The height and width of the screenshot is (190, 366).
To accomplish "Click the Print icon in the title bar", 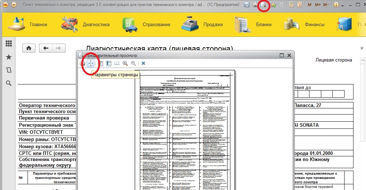I will [255, 5].
